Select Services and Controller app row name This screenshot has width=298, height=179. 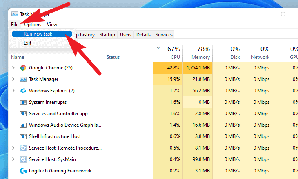click(x=58, y=114)
